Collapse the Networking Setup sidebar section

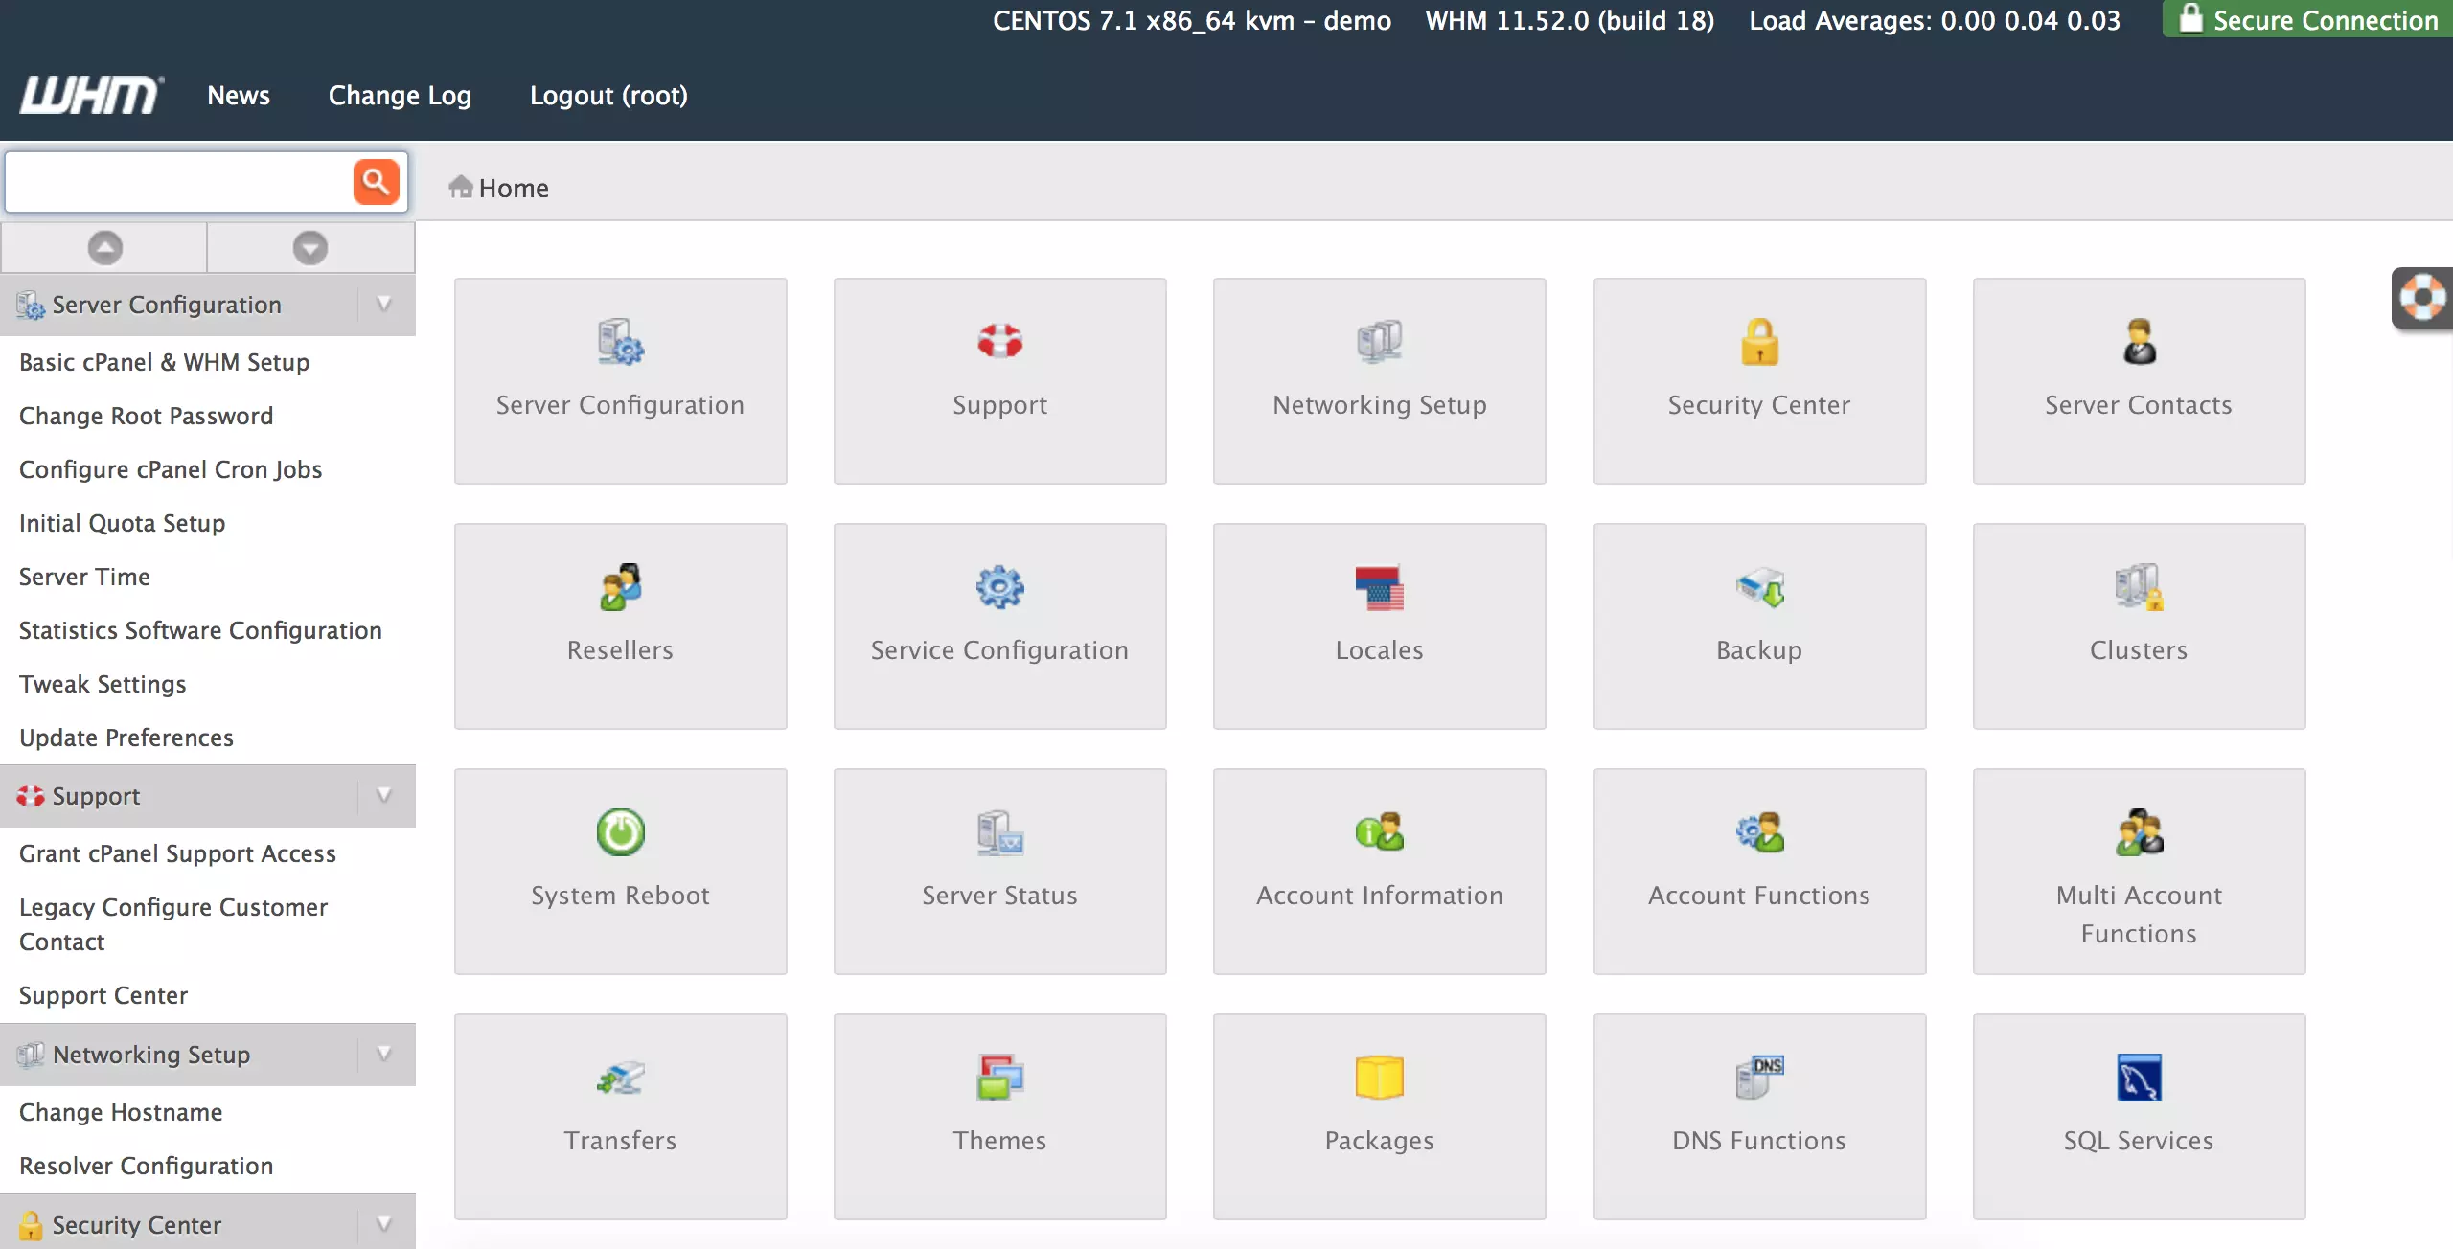pyautogui.click(x=384, y=1055)
